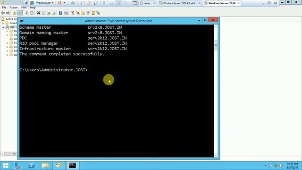Open PowerShell from the taskbar
Screen dimensions: 302x170
pos(32,166)
